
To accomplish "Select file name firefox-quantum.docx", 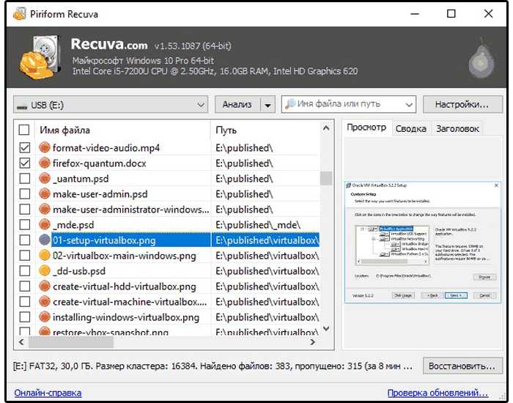I will click(x=100, y=163).
